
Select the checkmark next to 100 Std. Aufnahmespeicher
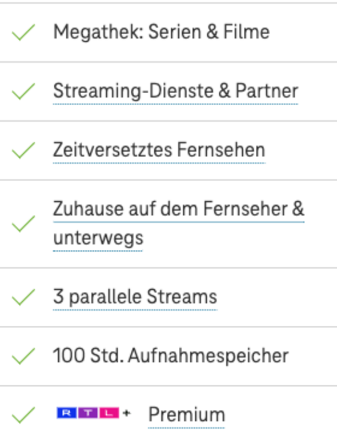23,356
